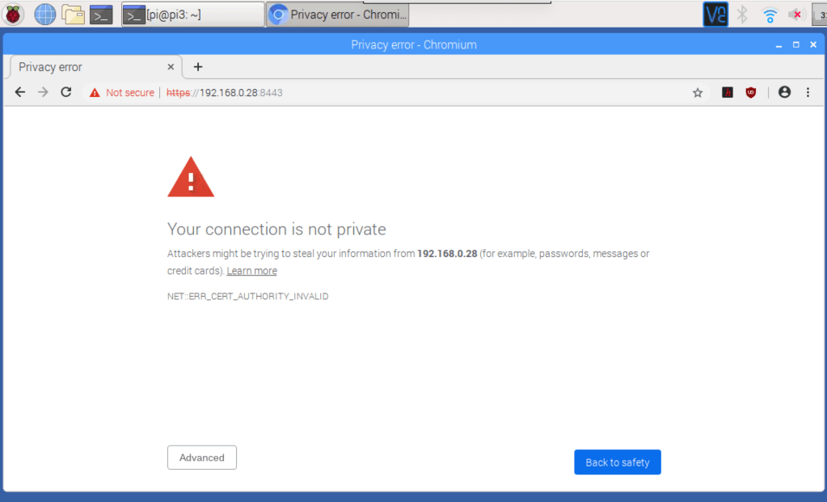
Task: Open the Raspberry Pi applications menu
Action: (13, 14)
